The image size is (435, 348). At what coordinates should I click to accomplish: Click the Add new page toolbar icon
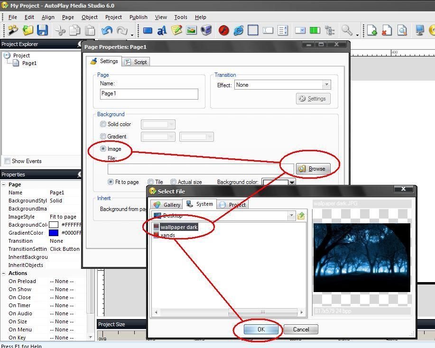point(372,30)
